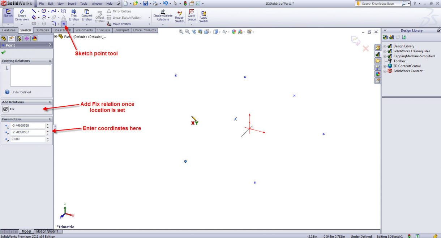
Task: Expand the Part1 tree node
Action: (56, 36)
